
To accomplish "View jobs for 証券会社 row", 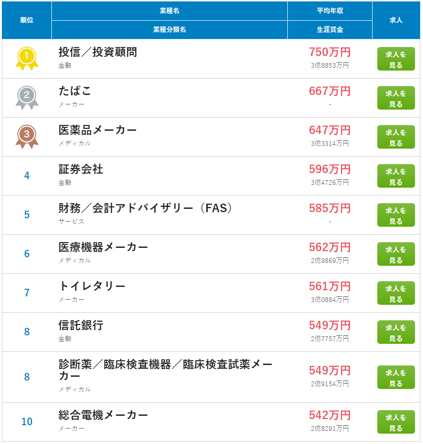I will pos(396,176).
